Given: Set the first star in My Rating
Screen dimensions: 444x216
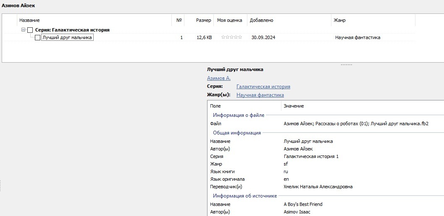Looking at the screenshot, I should (223, 37).
